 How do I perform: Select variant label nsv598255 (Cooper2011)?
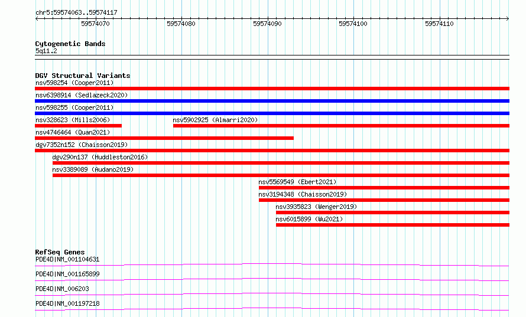(74, 107)
